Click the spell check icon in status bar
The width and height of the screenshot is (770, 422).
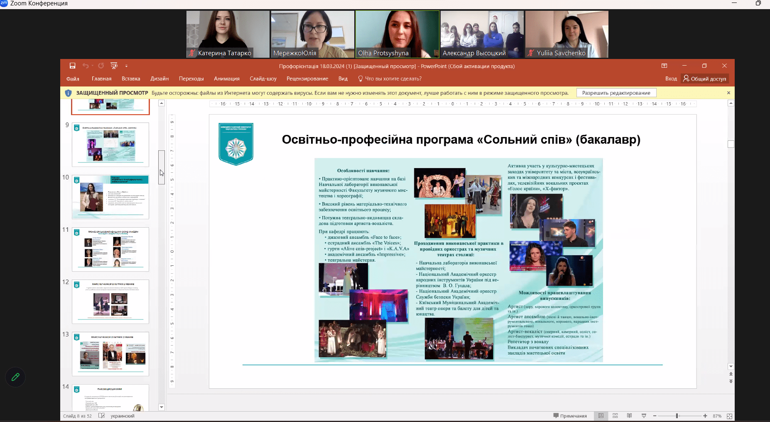tap(101, 416)
